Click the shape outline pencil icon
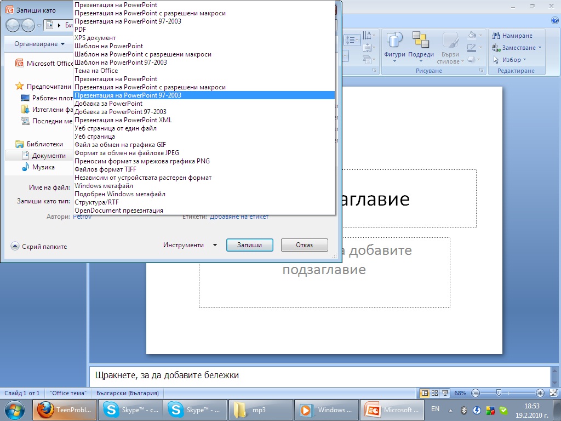The width and height of the screenshot is (561, 421). point(472,48)
